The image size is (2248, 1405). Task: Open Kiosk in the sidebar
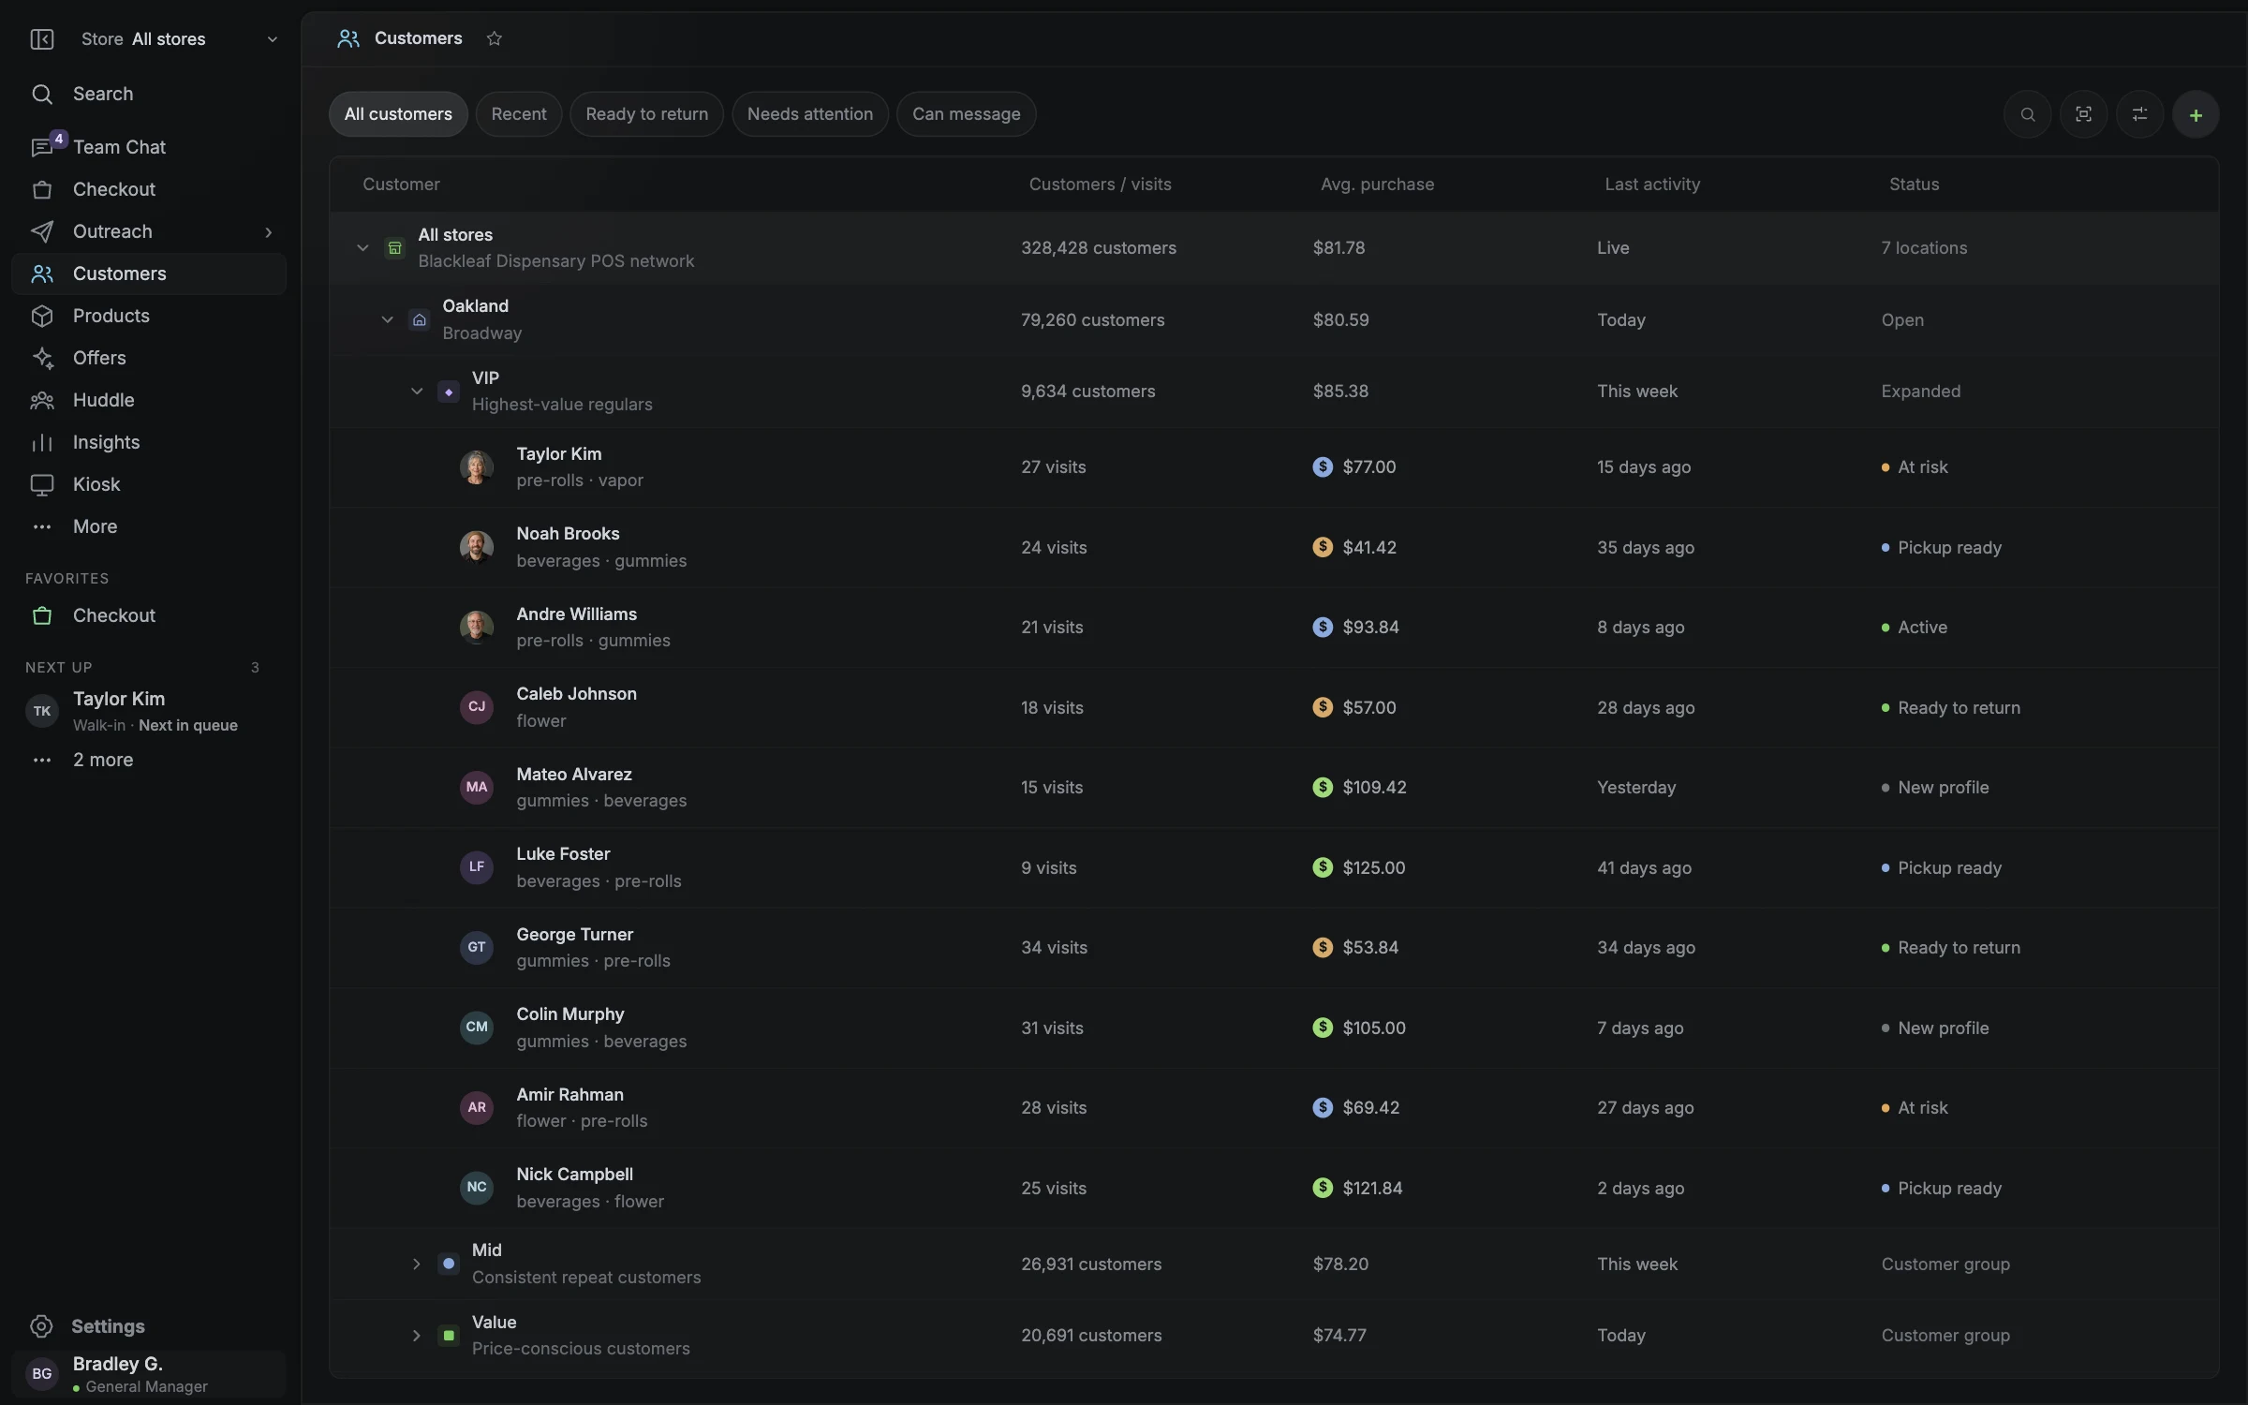[x=148, y=484]
